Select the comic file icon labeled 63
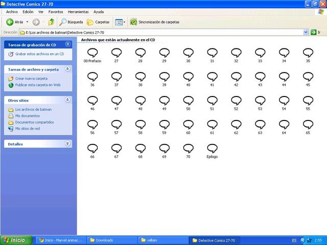327x245 pixels. (x=260, y=125)
